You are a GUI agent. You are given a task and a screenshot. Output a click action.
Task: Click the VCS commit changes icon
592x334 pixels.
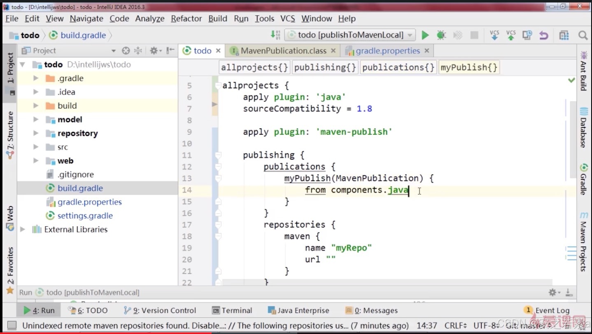tap(511, 35)
